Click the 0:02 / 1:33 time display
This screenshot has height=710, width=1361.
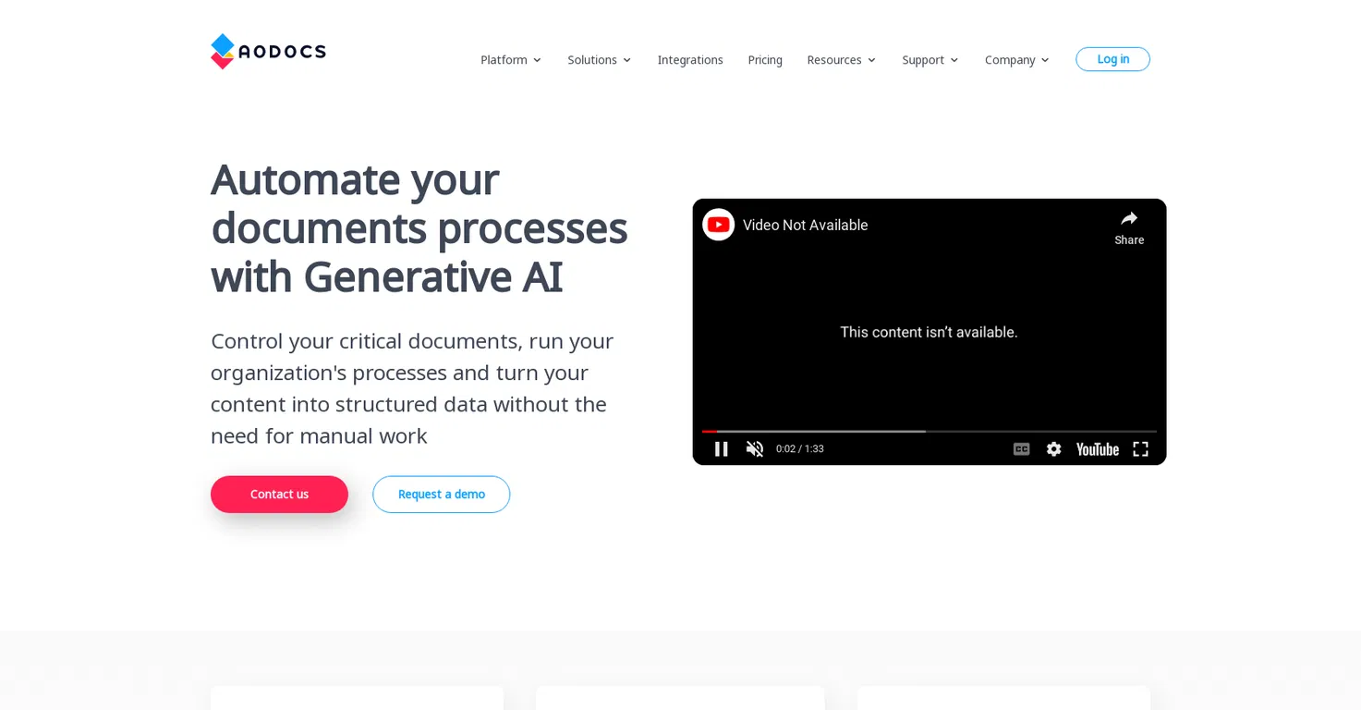click(x=800, y=449)
